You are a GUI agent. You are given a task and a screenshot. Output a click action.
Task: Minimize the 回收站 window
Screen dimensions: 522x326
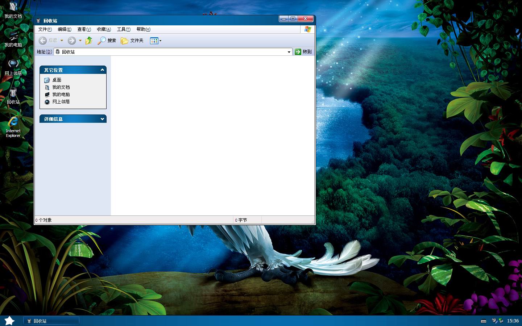(x=284, y=19)
